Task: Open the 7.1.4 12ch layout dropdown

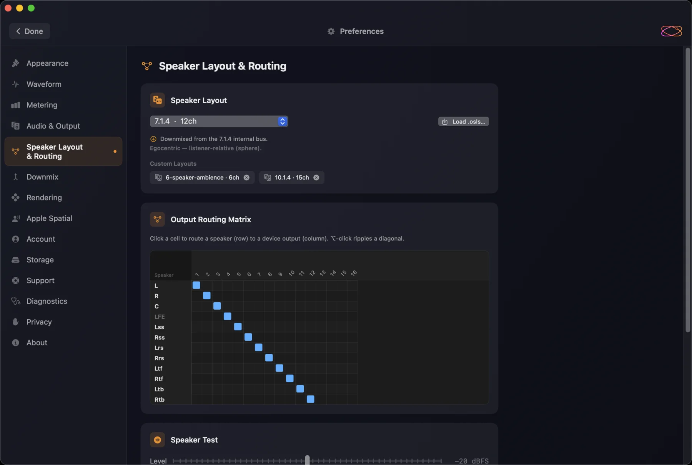Action: coord(219,121)
